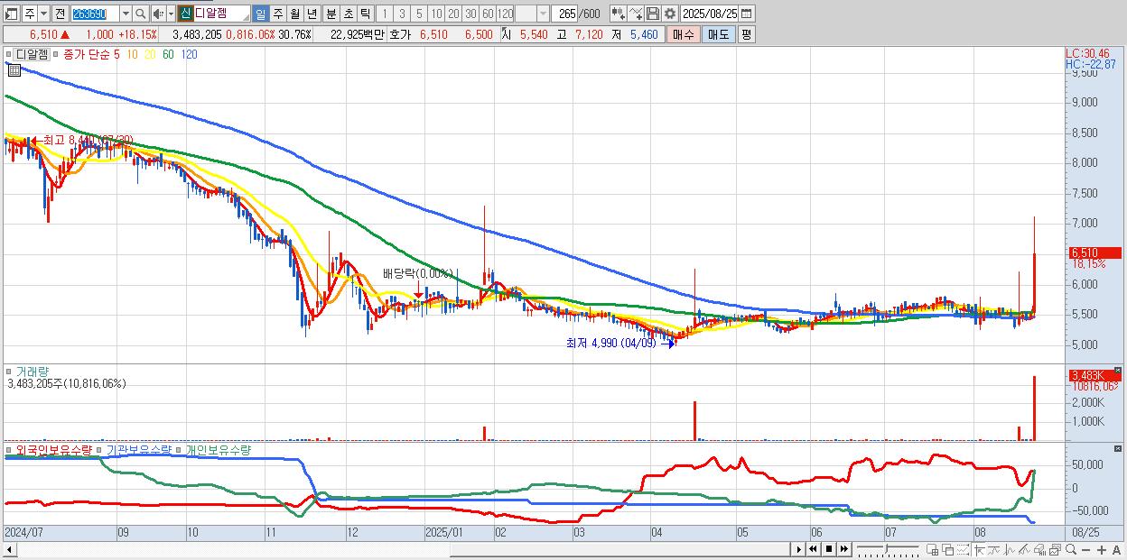Select the 20 interval button
This screenshot has height=560, width=1127.
pos(453,14)
